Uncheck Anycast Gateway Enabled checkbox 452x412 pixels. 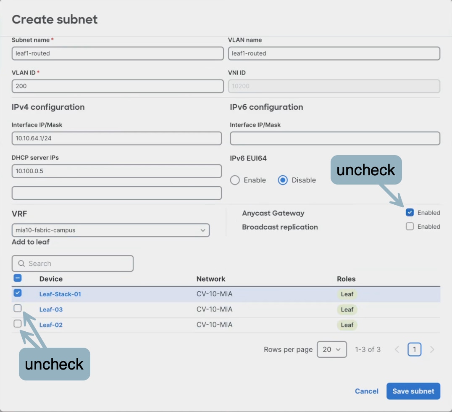click(x=410, y=212)
